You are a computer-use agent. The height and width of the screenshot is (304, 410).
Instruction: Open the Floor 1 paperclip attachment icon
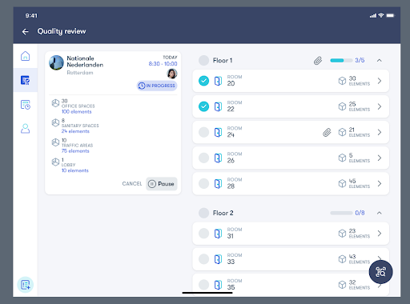click(x=318, y=61)
